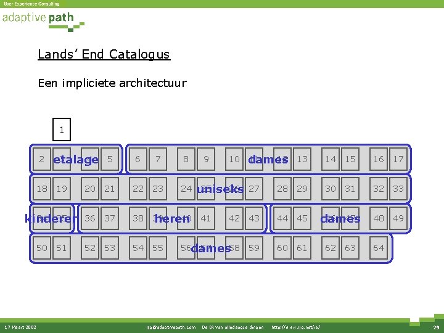
Task: Click the adaptive path logo
Action: (43, 22)
